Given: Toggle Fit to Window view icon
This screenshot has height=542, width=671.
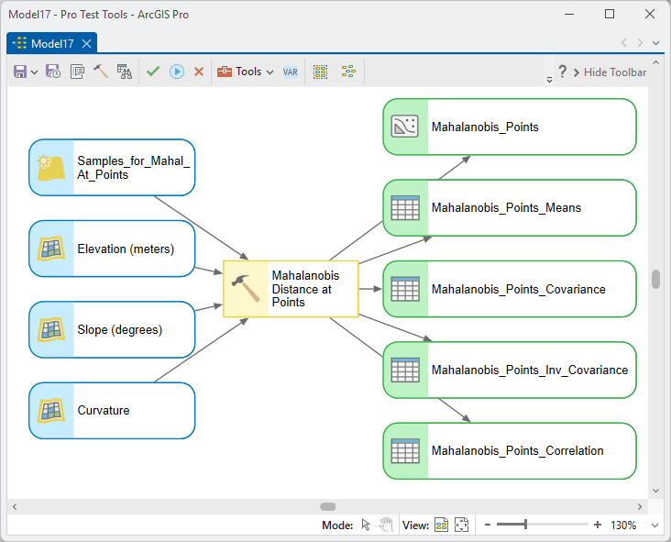Looking at the screenshot, I should (461, 525).
